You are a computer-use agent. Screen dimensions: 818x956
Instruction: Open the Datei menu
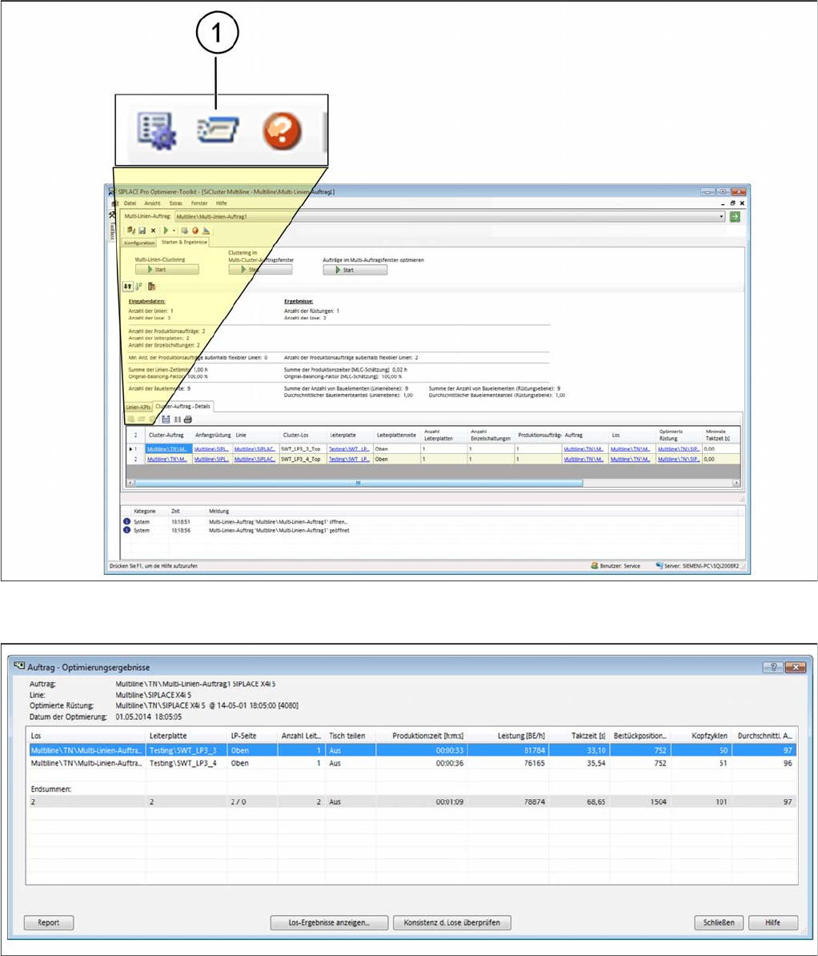click(130, 203)
